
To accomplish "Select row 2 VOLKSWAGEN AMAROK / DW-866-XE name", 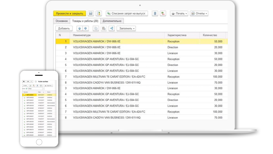I will [97, 47].
